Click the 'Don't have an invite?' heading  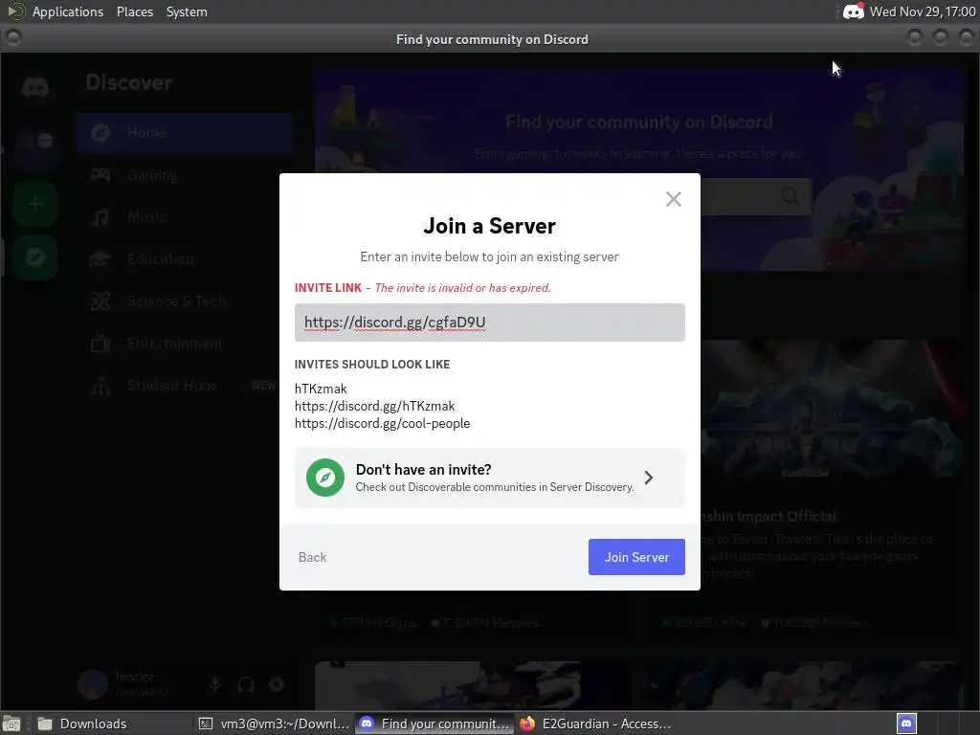[x=423, y=469]
